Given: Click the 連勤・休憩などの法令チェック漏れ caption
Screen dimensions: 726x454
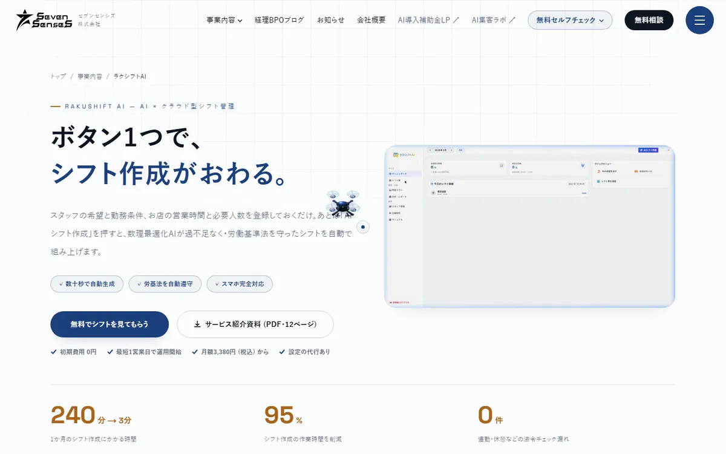Looking at the screenshot, I should pyautogui.click(x=523, y=439).
